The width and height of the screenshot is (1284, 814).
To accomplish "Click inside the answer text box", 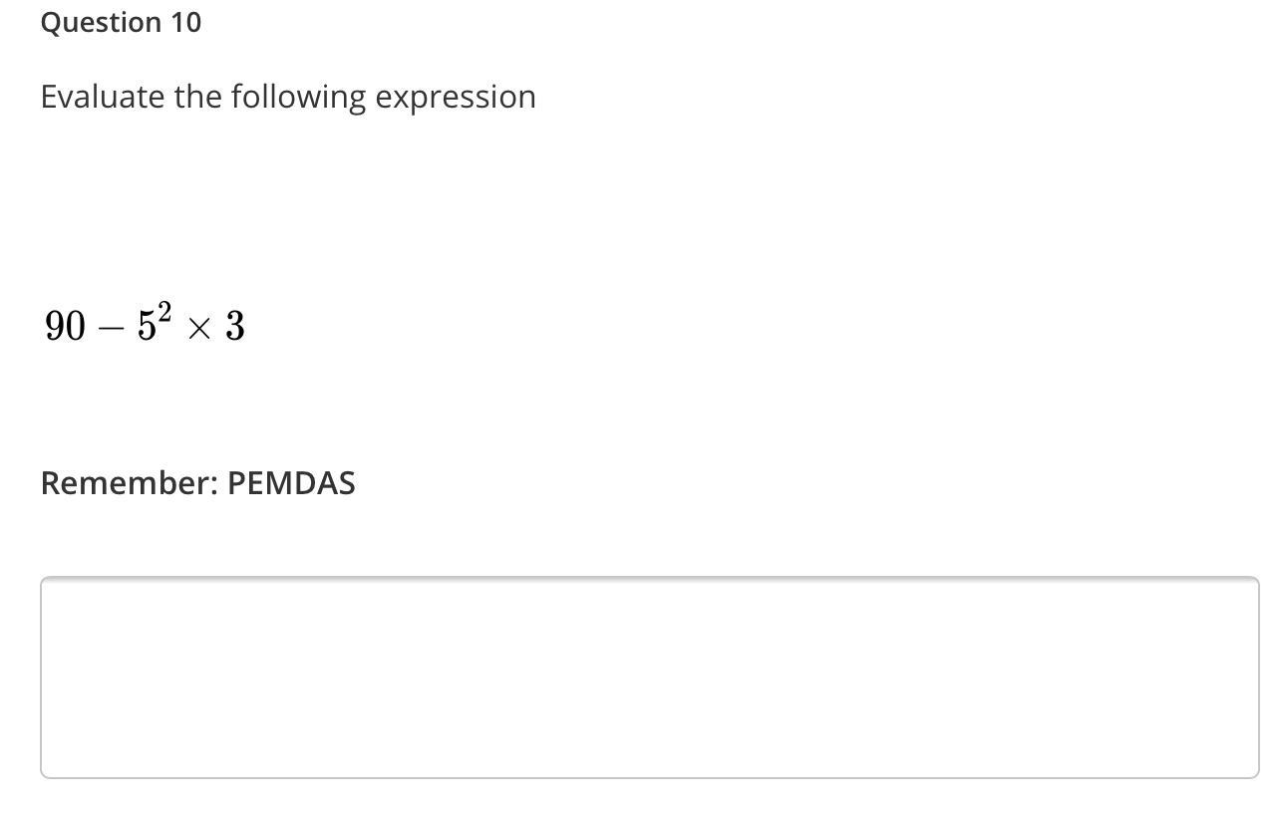I will coord(649,678).
